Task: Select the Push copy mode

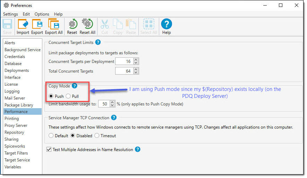Action: 56,96
